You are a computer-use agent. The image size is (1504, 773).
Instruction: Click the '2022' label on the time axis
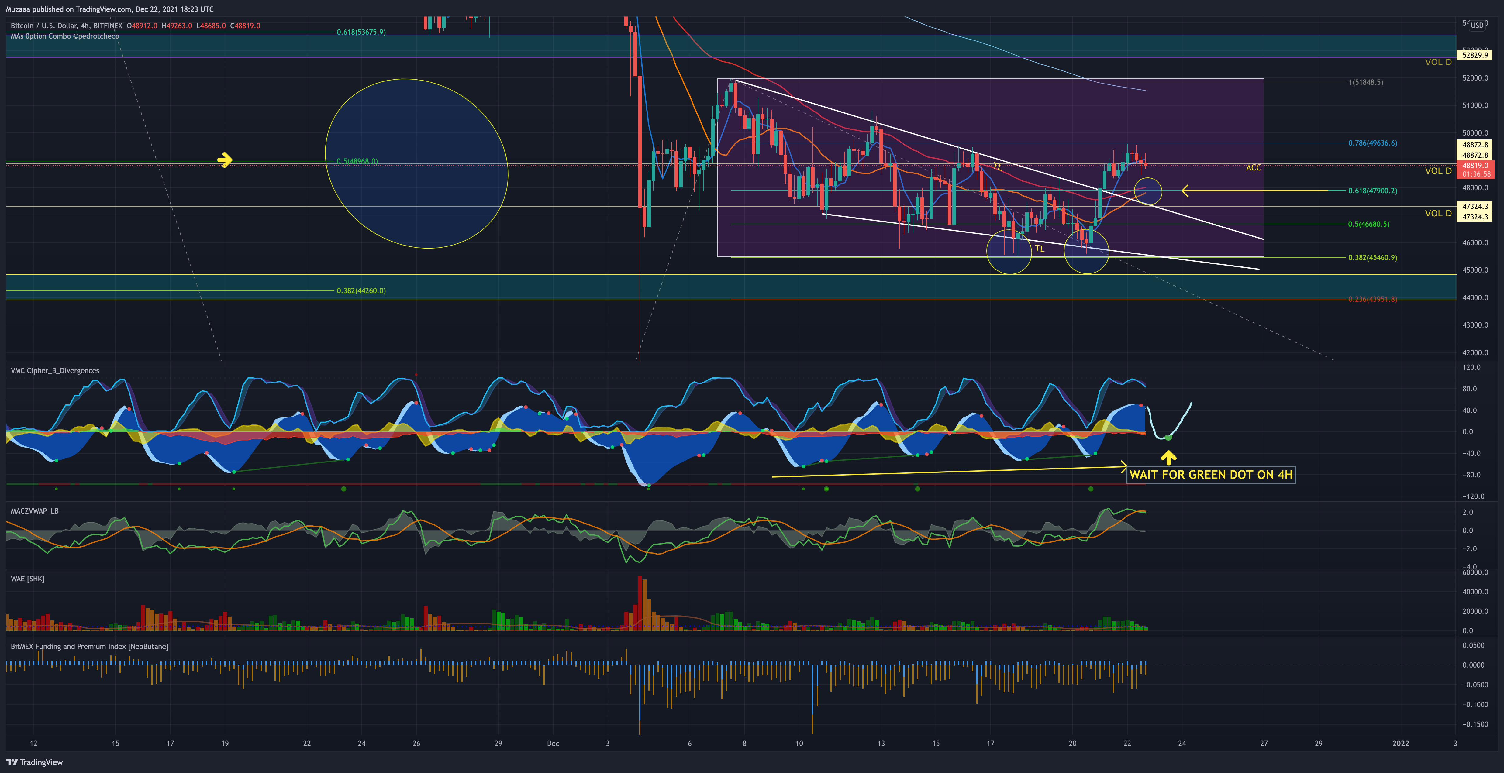point(1401,743)
